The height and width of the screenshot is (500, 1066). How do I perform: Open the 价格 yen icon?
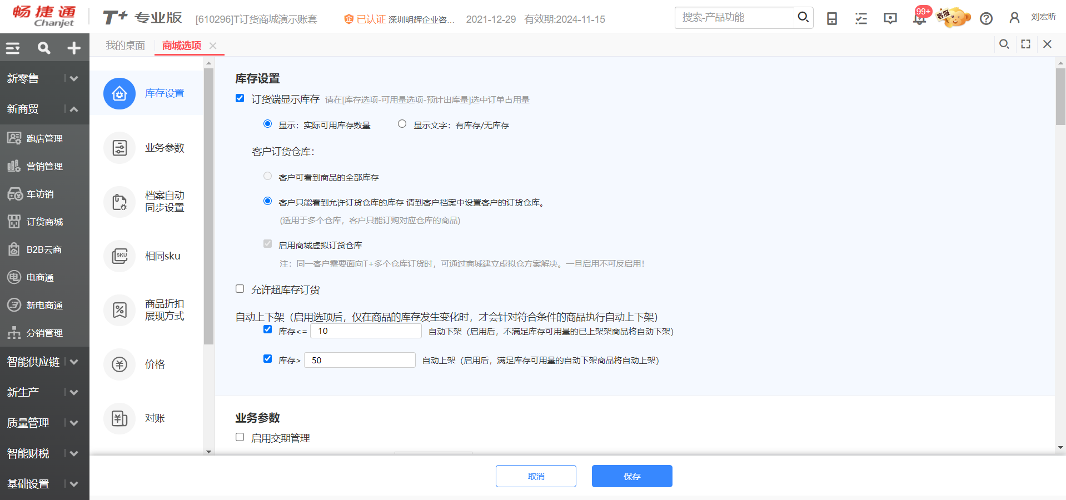click(x=119, y=364)
